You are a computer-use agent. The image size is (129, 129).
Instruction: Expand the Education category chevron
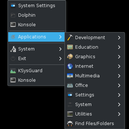pyautogui.click(x=119, y=47)
